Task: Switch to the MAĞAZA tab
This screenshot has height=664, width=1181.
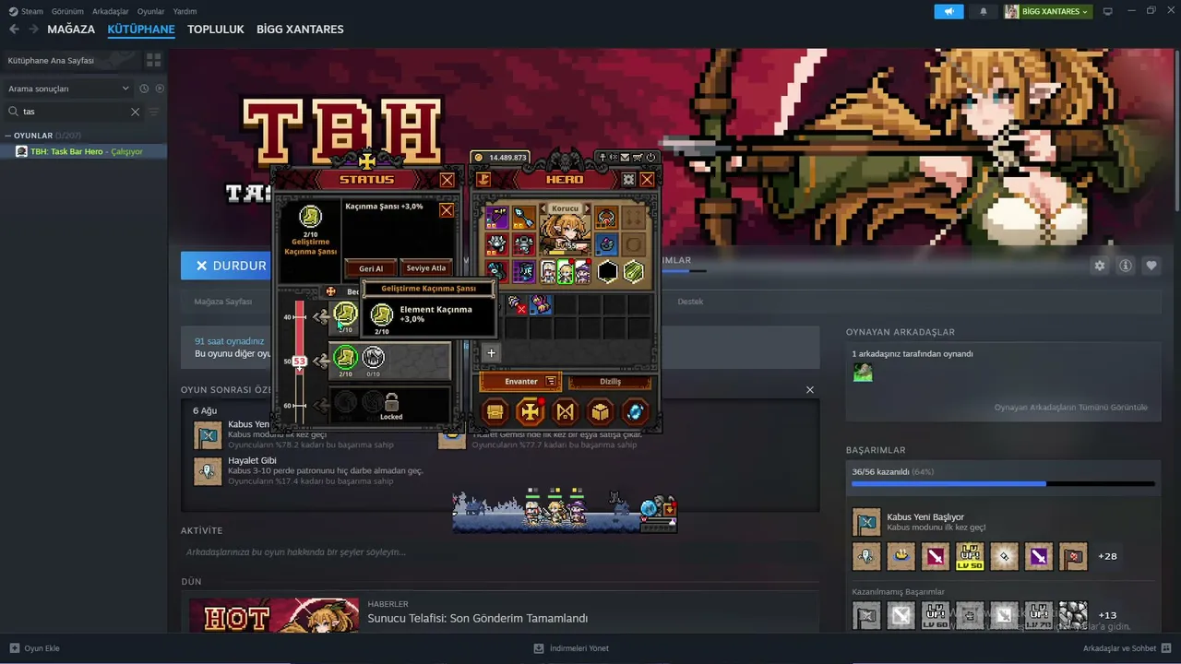Action: tap(71, 30)
